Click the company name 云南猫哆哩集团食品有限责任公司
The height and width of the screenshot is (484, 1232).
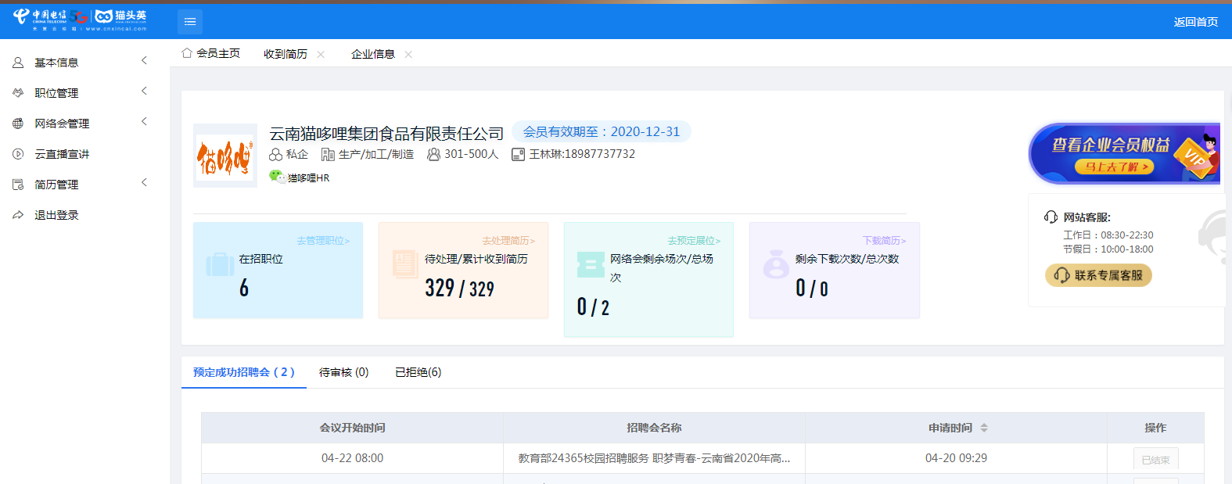click(x=386, y=134)
